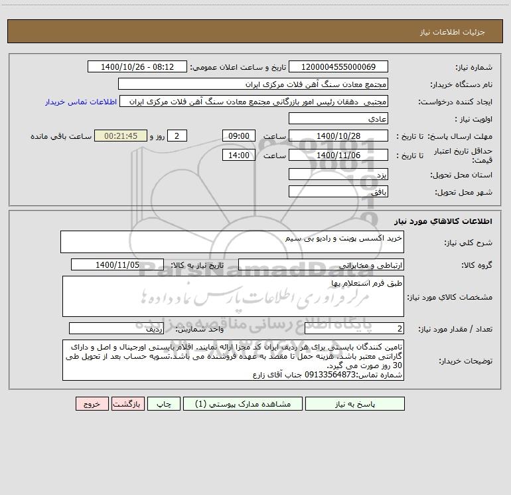511x495 pixels.
Task: Click the تاریخ و ساعت اعلان عمومی label
Action: tap(238, 67)
